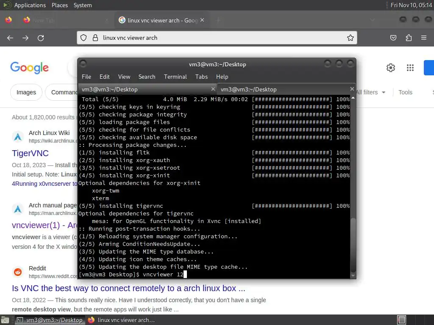Image resolution: width=434 pixels, height=325 pixels.
Task: Click the 'vncviewer 12' command prompt line
Action: point(133,274)
